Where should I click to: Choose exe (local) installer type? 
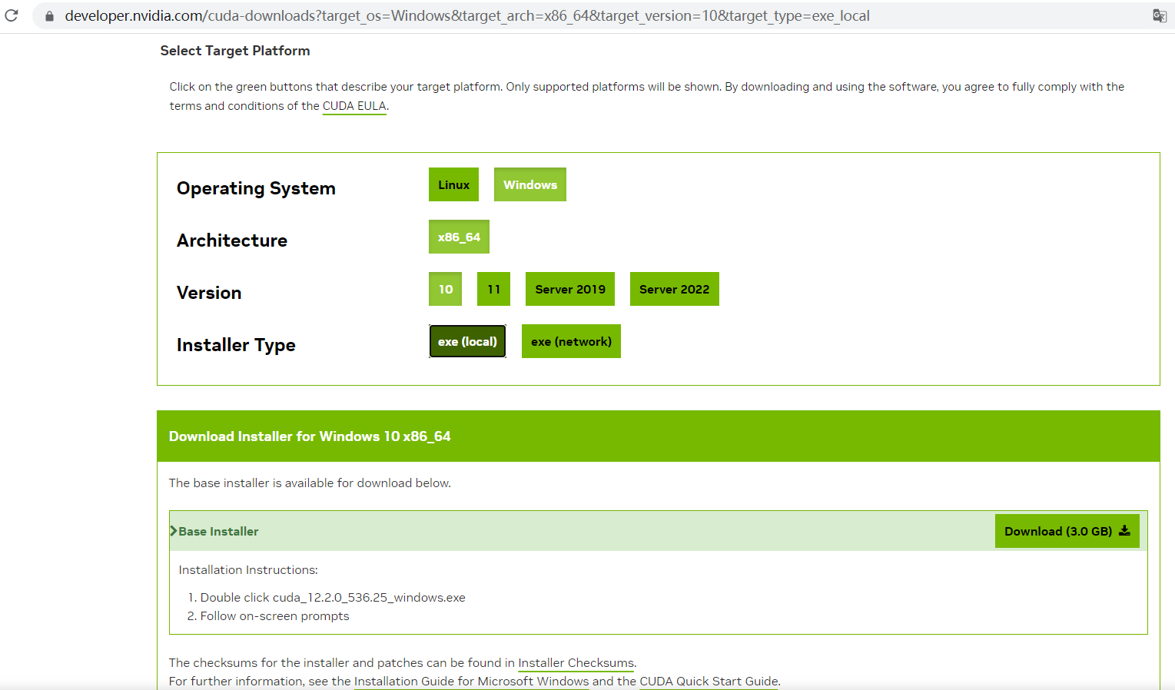pos(467,341)
